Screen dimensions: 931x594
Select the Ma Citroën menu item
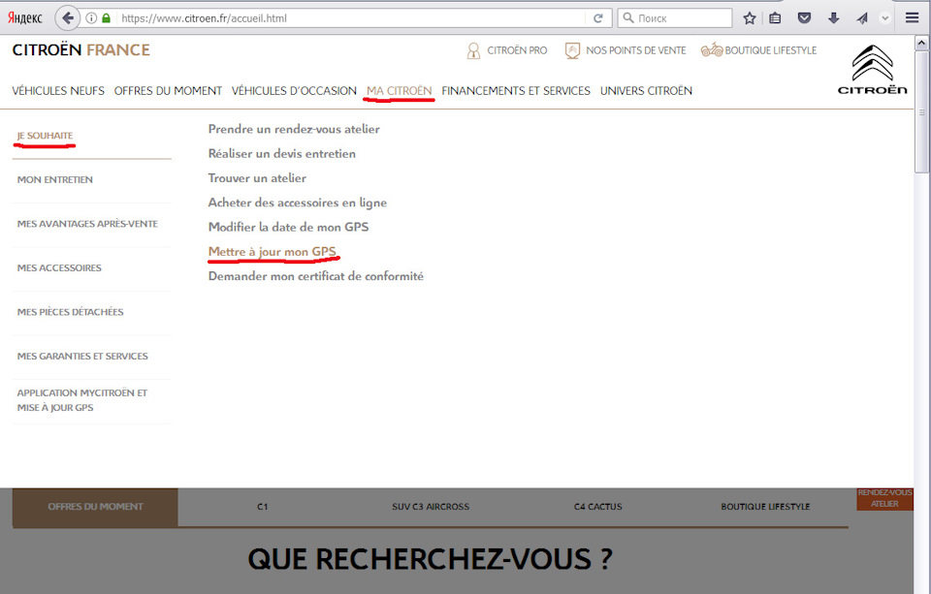coord(399,91)
